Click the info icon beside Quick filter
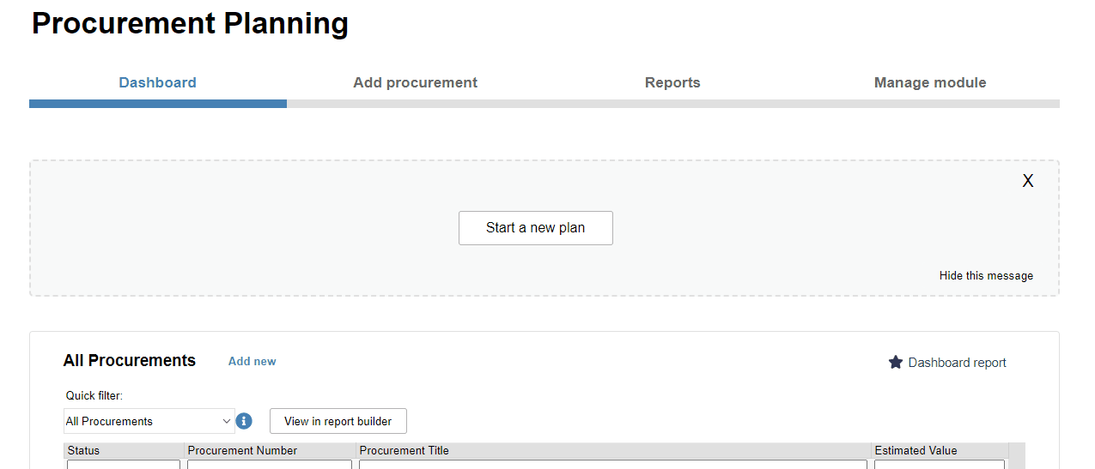 [244, 421]
